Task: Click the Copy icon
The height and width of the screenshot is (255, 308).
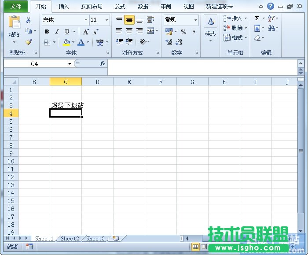Action: pyautogui.click(x=29, y=31)
